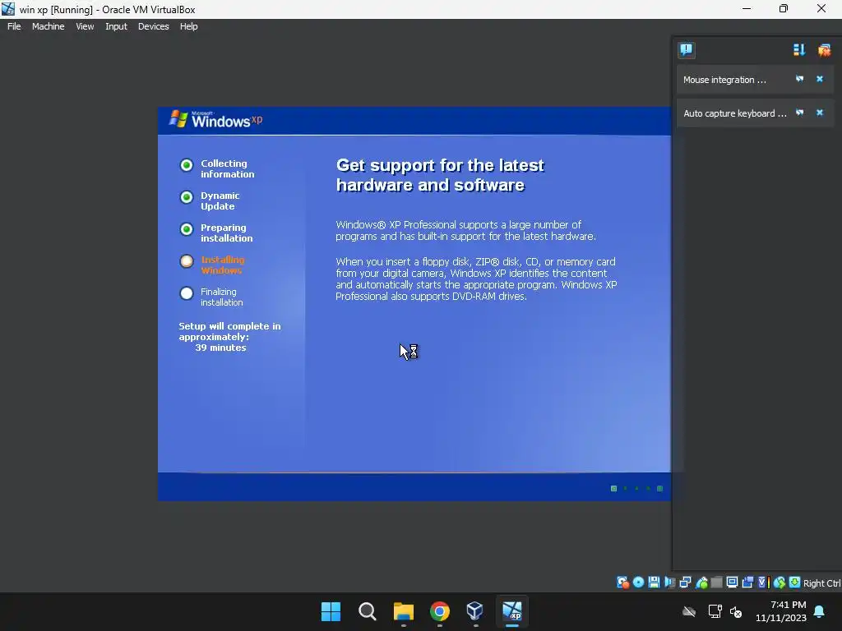
Task: Open File Explorer from the taskbar
Action: 403,611
